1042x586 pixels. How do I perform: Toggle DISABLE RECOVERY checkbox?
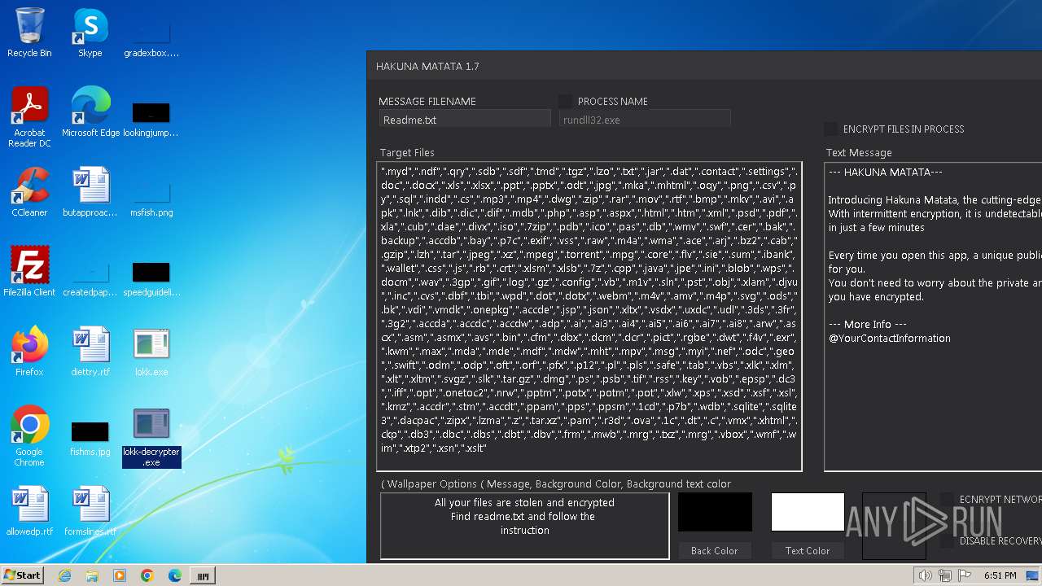(x=947, y=540)
